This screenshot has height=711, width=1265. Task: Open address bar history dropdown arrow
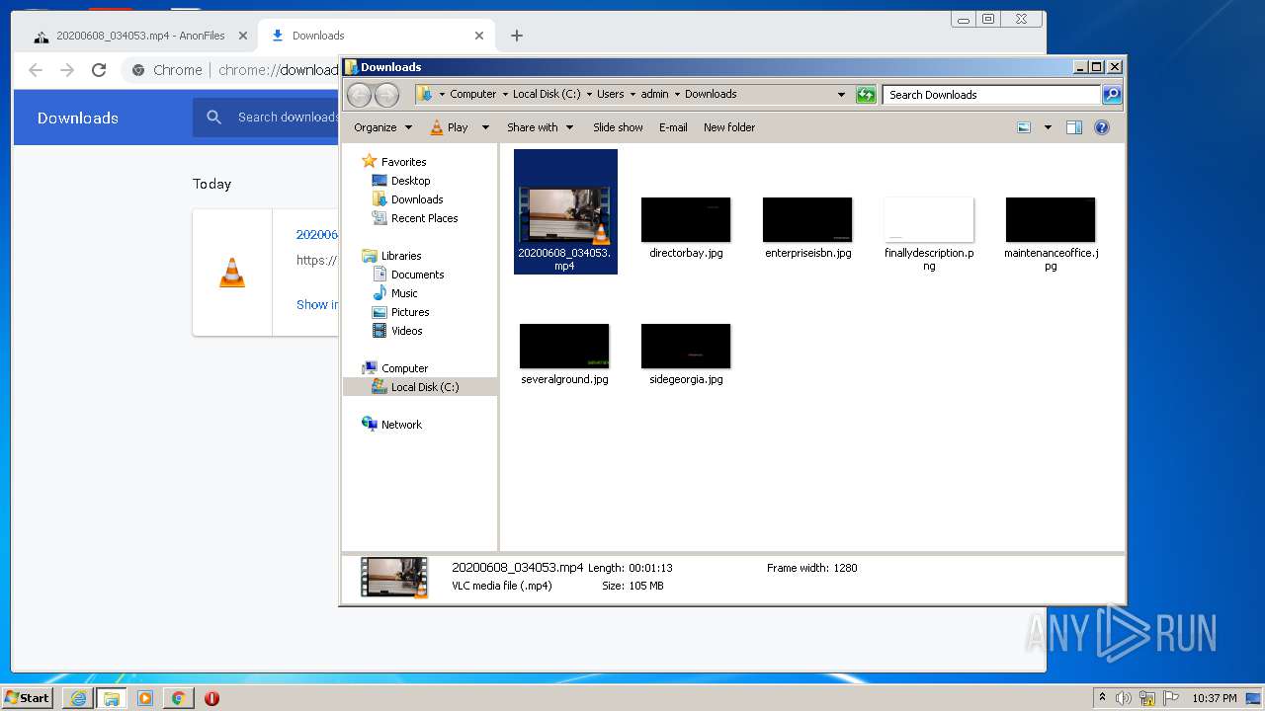[x=841, y=95]
